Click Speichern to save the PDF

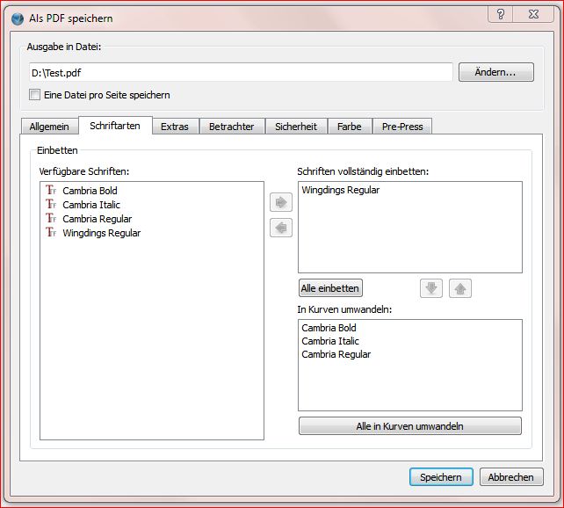click(440, 477)
